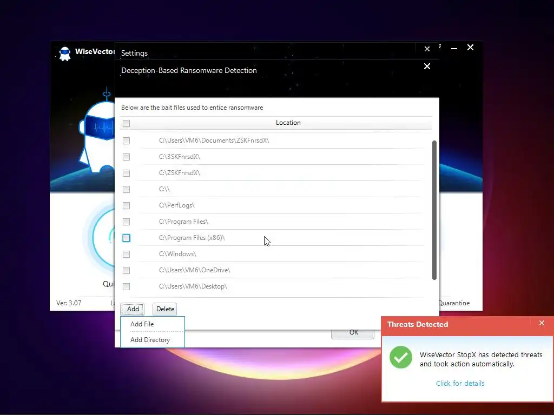
Task: Select the C:\Users\VM6\OneDrive\ path text
Action: coord(195,270)
